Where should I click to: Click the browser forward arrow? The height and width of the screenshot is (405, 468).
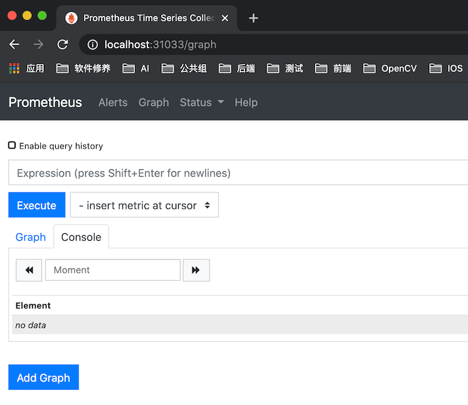[38, 45]
